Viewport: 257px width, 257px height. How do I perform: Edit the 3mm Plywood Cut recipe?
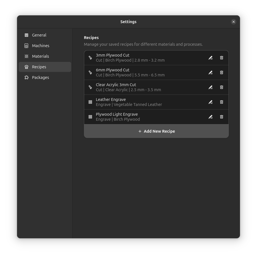coord(210,58)
